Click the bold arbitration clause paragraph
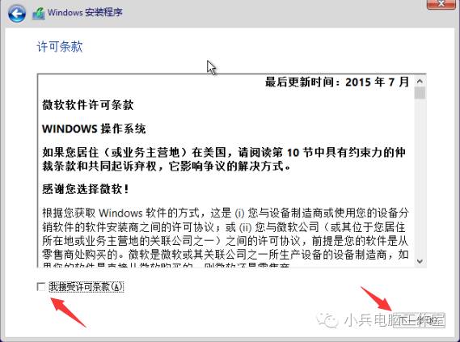The image size is (460, 342). coord(224,159)
